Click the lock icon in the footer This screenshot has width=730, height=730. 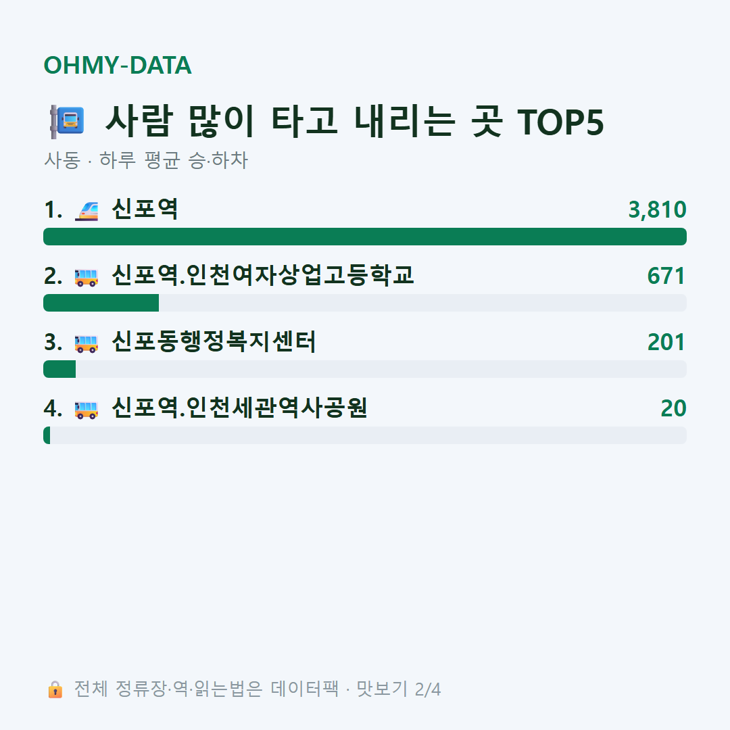(x=55, y=689)
